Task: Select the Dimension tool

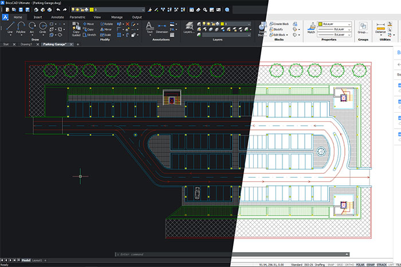Action: click(162, 28)
